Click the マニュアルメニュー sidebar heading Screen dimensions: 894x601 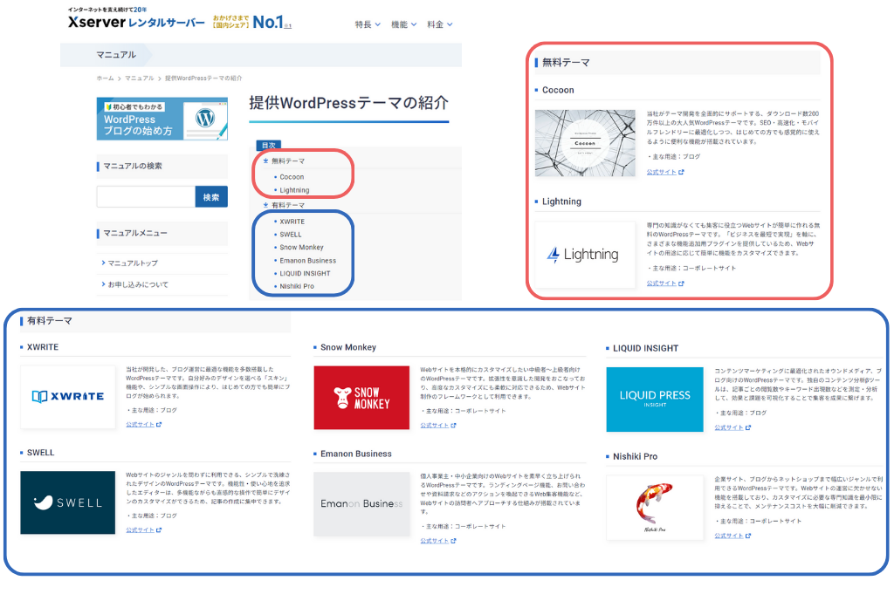135,233
